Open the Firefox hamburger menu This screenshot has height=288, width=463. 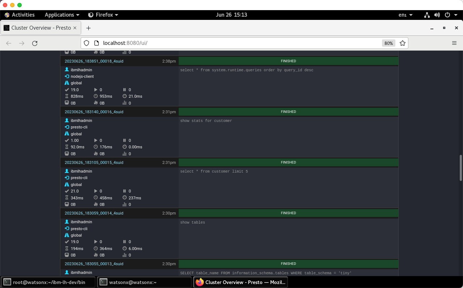[x=454, y=43]
